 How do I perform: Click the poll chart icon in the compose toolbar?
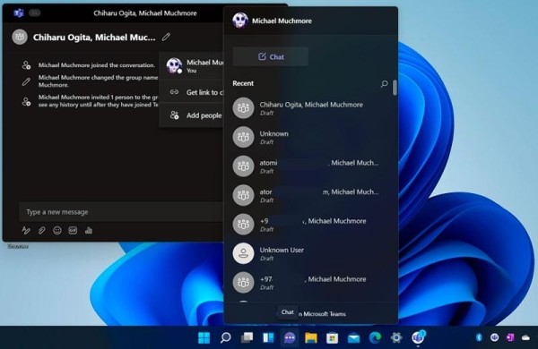point(89,231)
